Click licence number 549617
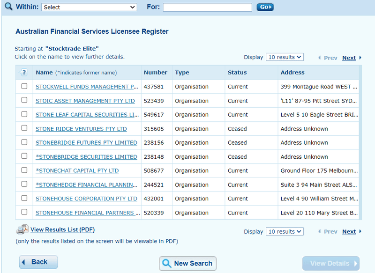 [x=154, y=115]
